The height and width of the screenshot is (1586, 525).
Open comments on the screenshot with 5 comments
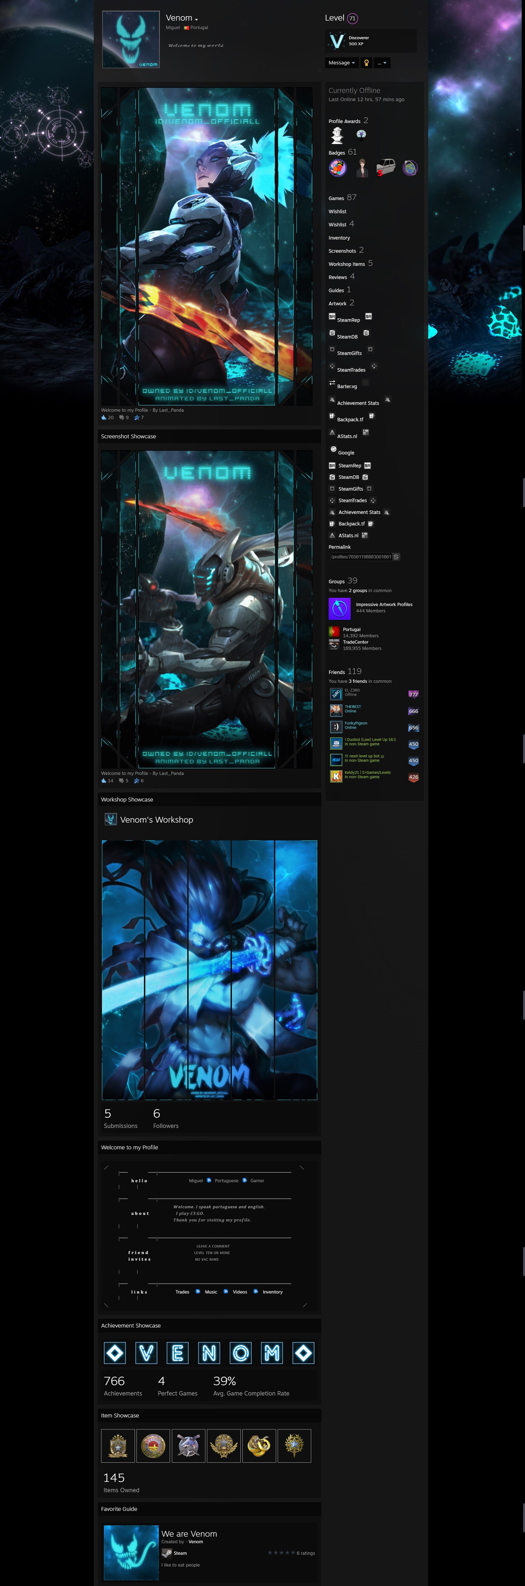tap(124, 781)
